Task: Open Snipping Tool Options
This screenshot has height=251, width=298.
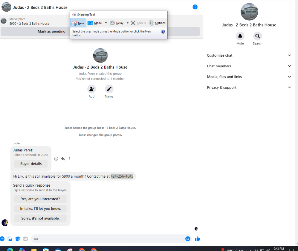Action: (x=157, y=23)
